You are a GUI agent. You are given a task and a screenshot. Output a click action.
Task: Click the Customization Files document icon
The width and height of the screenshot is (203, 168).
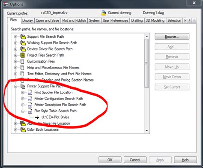22,61
